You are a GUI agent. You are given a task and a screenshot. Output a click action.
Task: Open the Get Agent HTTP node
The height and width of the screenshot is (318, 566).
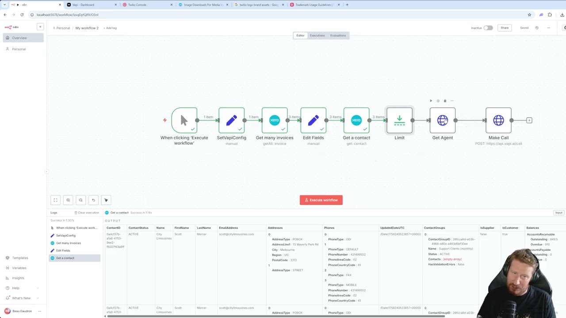click(x=443, y=120)
